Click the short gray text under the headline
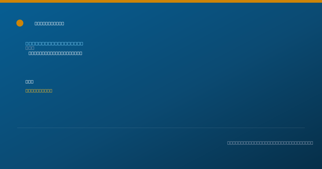 (30, 48)
